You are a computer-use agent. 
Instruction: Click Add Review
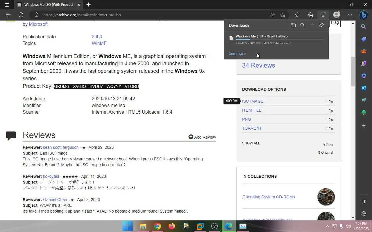pyautogui.click(x=202, y=137)
